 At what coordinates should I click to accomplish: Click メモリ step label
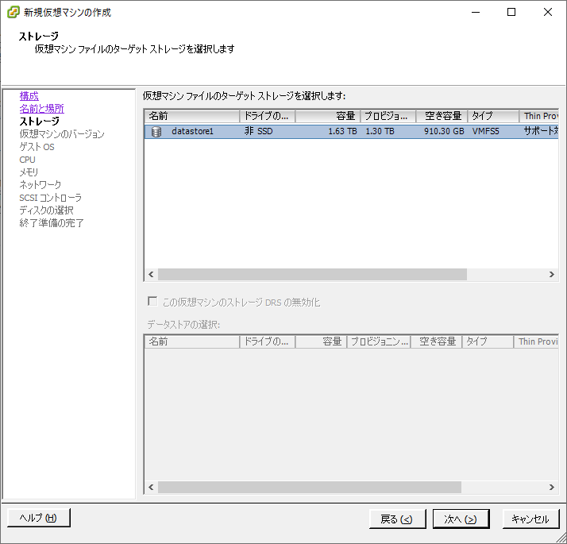pyautogui.click(x=29, y=172)
